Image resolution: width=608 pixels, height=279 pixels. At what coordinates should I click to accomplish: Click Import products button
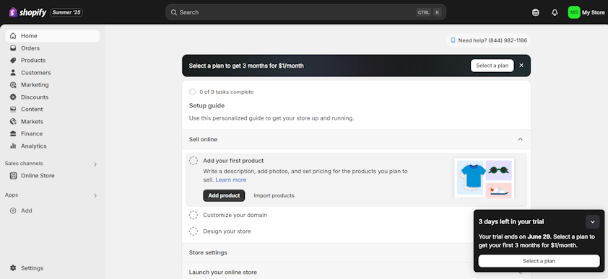click(274, 196)
